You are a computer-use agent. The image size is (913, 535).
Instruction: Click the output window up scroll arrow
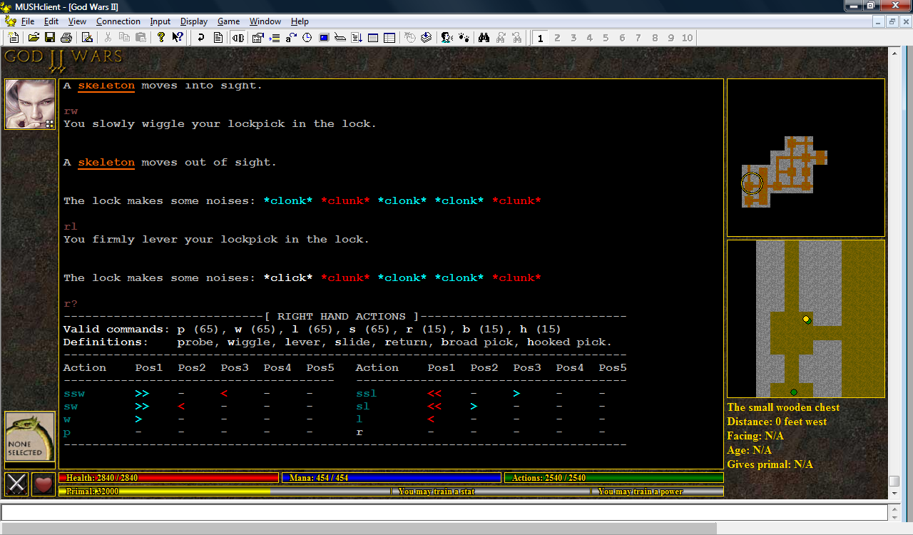[x=894, y=53]
